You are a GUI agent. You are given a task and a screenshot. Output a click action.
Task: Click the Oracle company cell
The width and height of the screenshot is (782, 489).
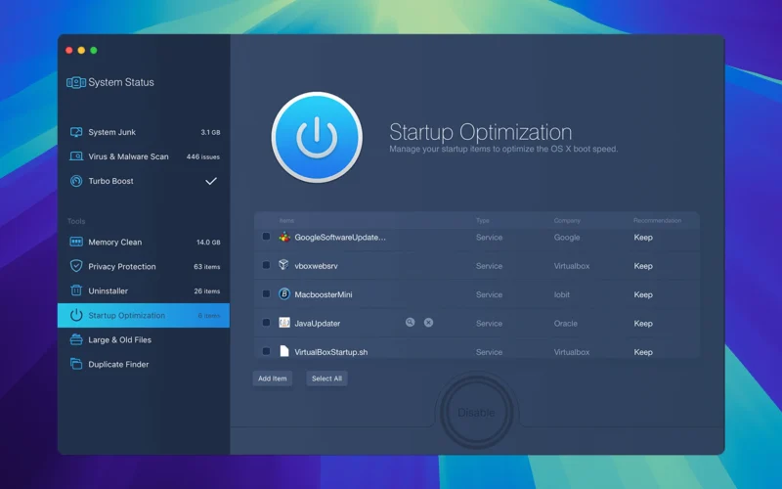click(x=566, y=324)
